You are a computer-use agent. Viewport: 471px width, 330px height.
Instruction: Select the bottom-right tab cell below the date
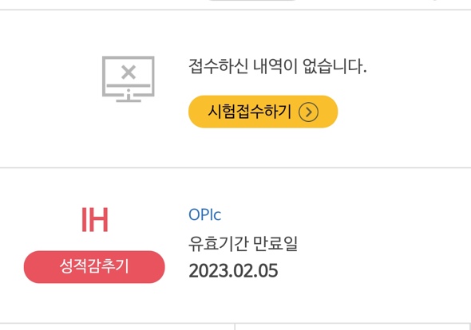pyautogui.click(x=353, y=327)
